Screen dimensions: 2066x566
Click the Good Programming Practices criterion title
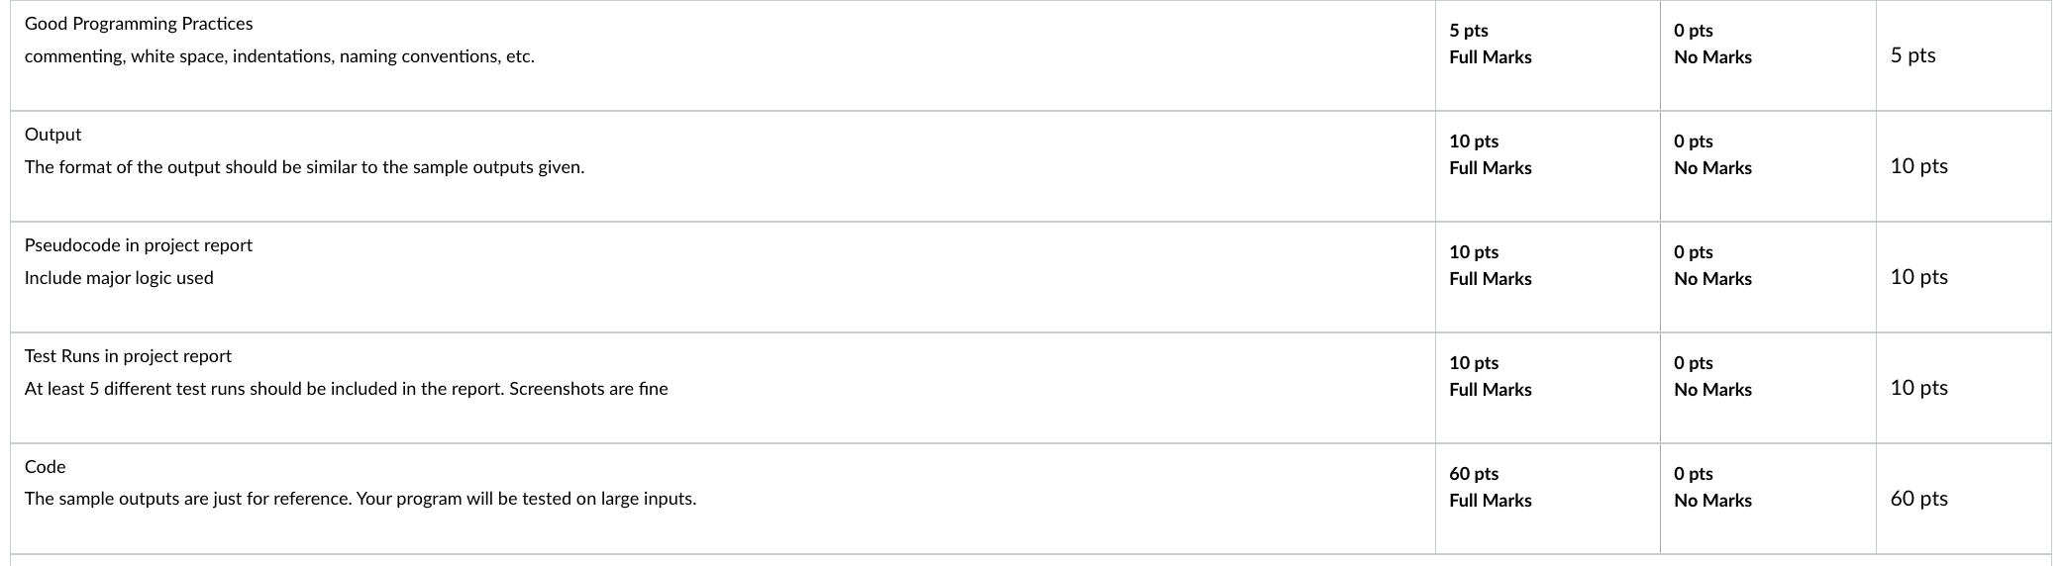[x=139, y=24]
